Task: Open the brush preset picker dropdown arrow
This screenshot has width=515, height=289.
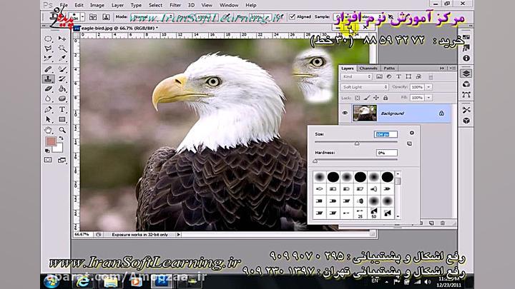Action: 82,16
